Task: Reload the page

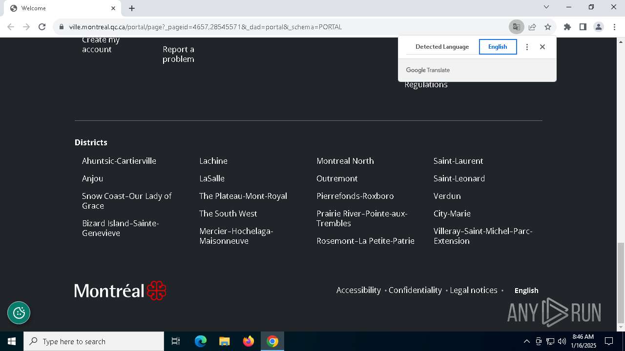Action: 42,27
